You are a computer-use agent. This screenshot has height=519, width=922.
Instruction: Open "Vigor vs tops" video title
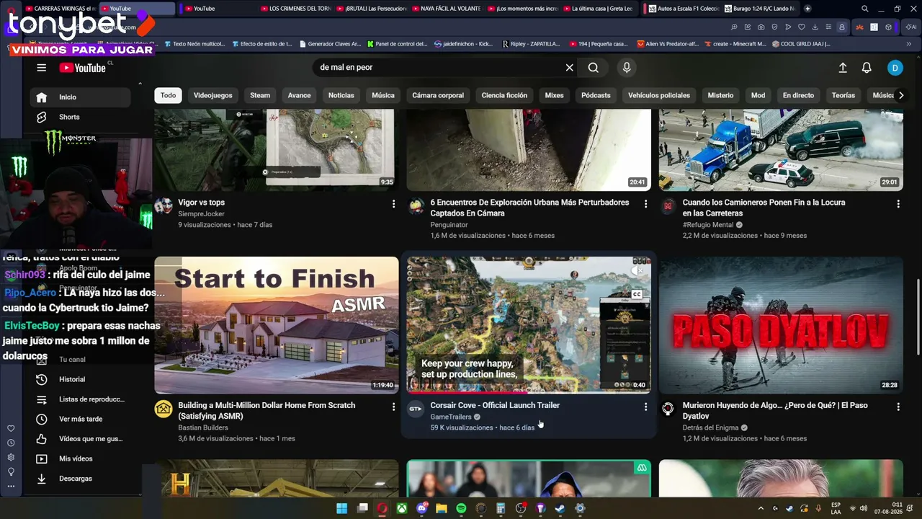click(x=202, y=203)
